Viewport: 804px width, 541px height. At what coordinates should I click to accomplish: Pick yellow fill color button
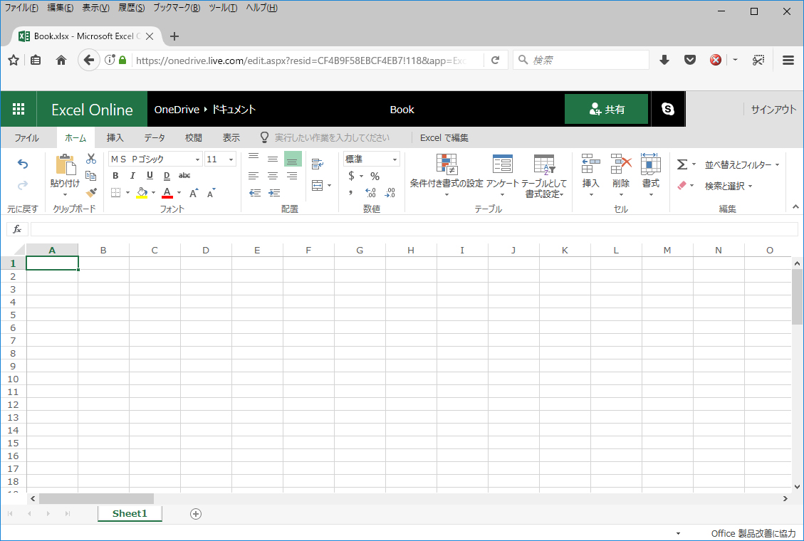click(142, 193)
